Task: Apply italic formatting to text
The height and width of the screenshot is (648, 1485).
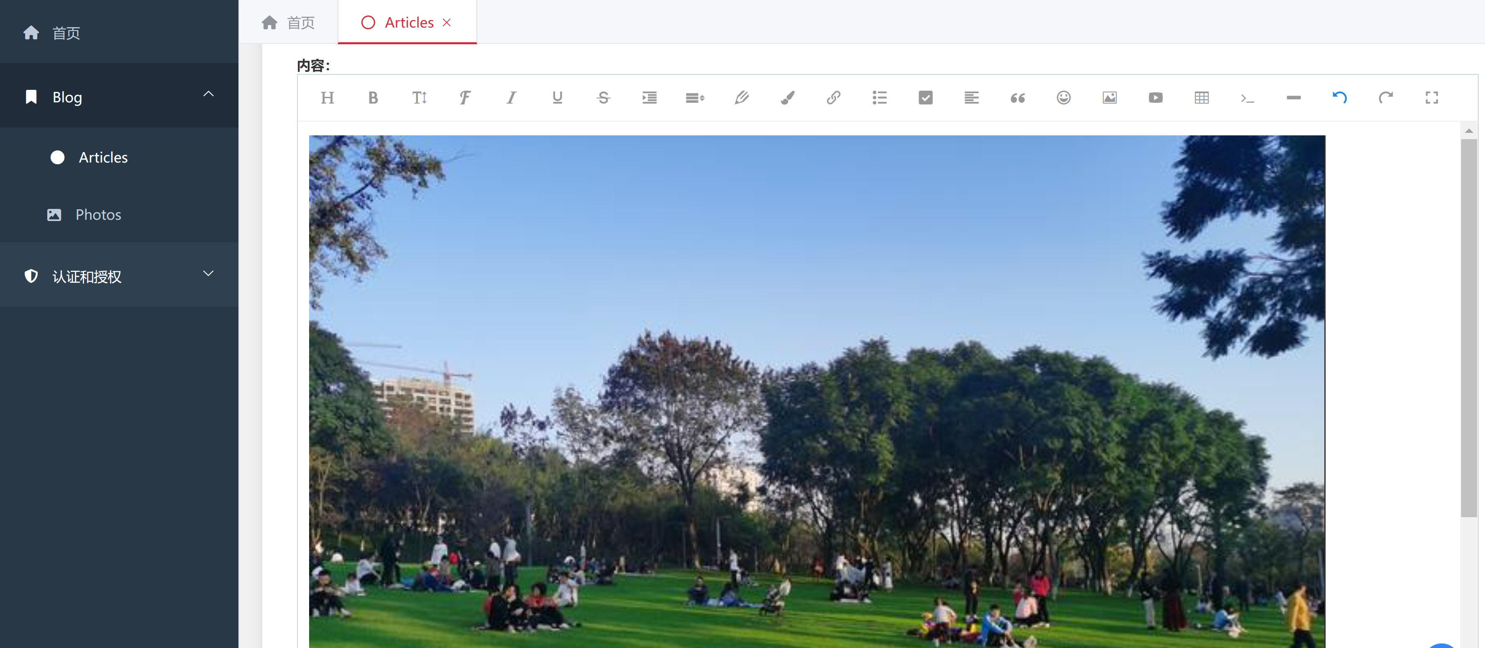Action: [x=511, y=98]
